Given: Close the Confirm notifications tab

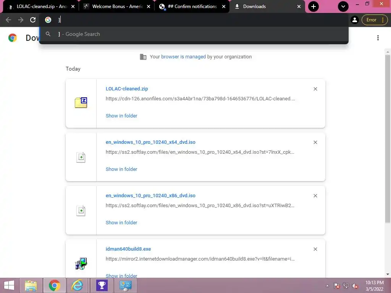Looking at the screenshot, I should 224,6.
